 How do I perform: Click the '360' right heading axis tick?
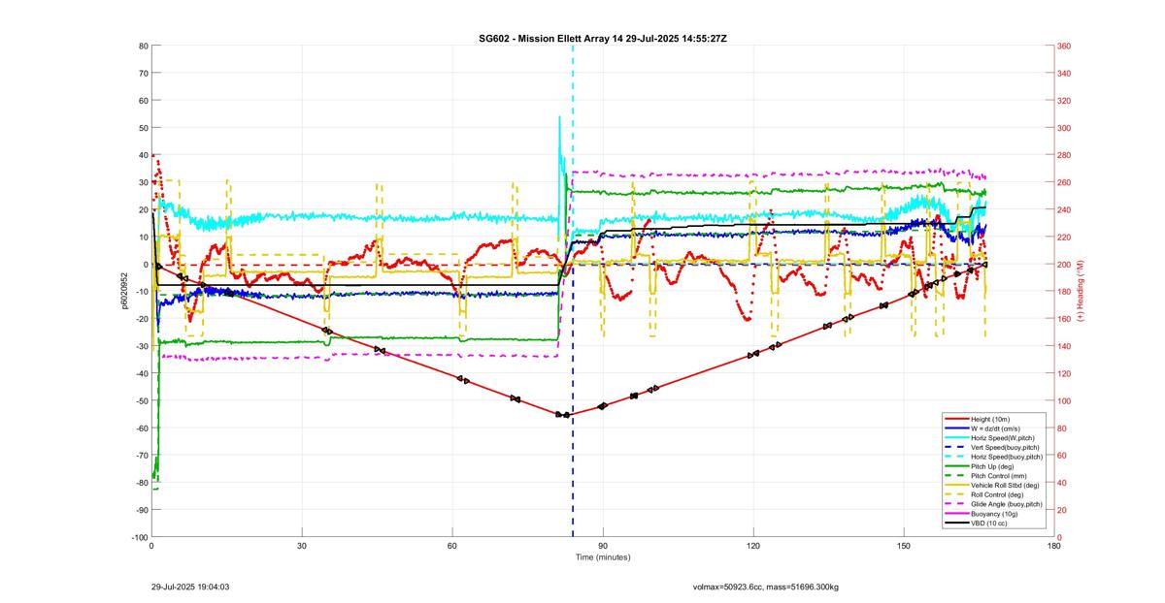pos(1063,46)
